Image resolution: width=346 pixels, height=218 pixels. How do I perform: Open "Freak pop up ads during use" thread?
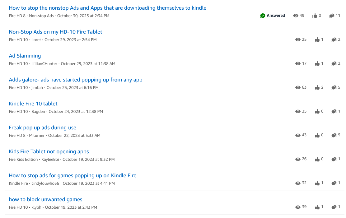pos(42,128)
